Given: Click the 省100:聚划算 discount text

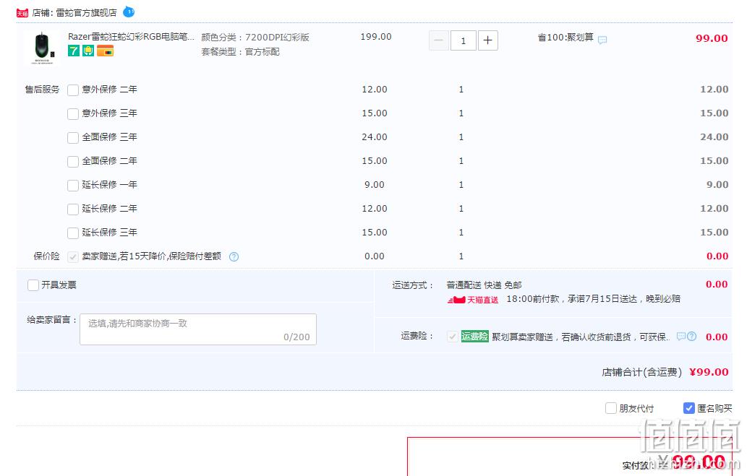Looking at the screenshot, I should click(x=565, y=37).
